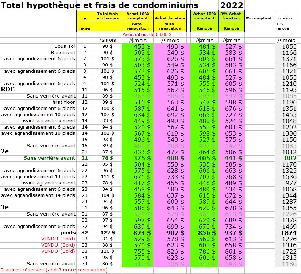Click the bold 'pieds' row label
The height and width of the screenshot is (274, 301).
coord(68,233)
